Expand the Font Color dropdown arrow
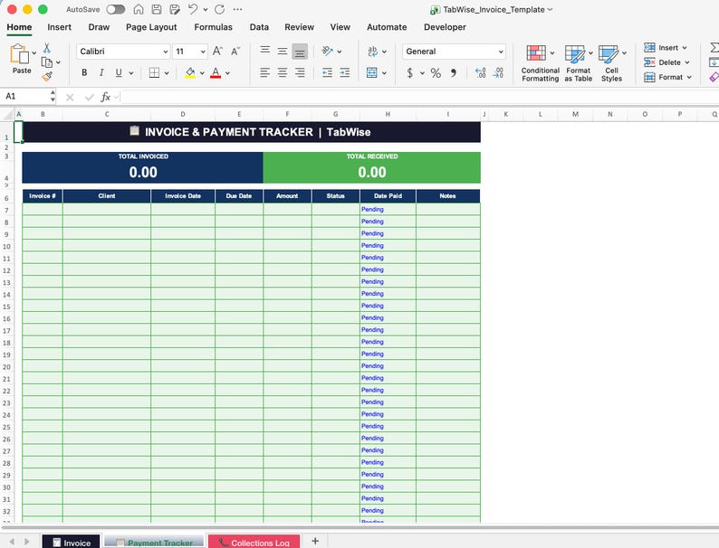 coord(227,72)
